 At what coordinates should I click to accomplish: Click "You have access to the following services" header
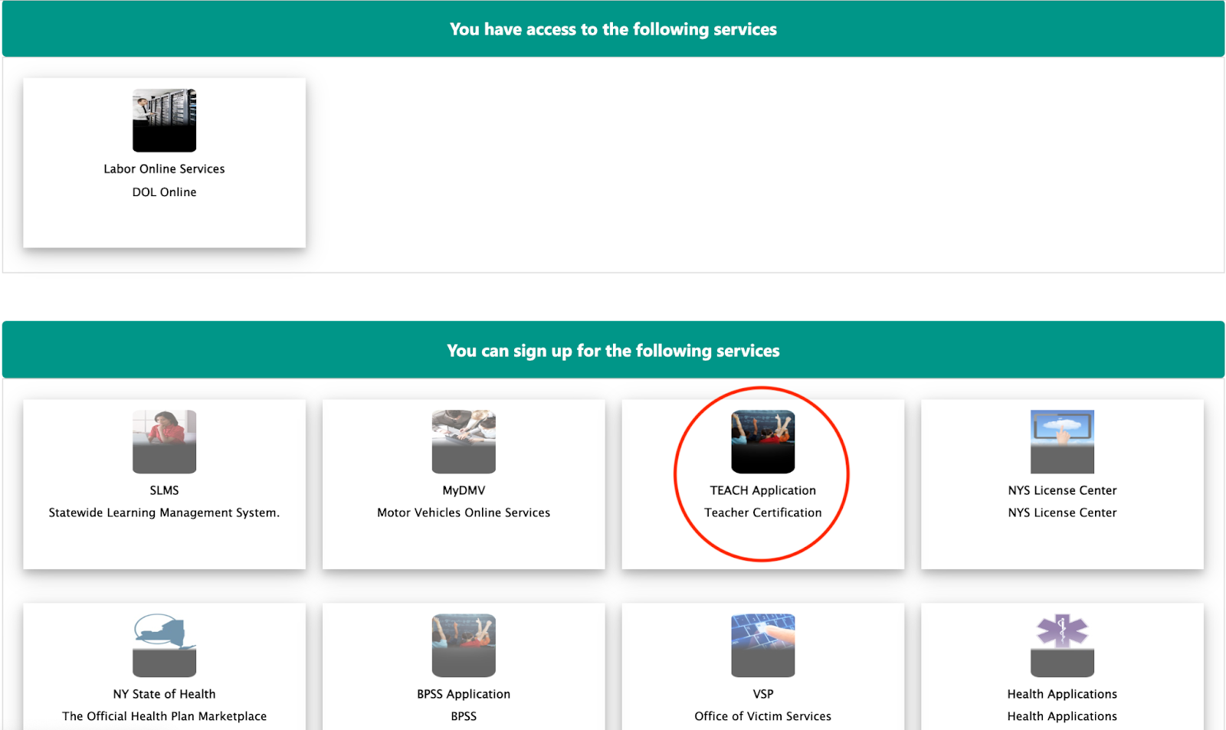pos(613,29)
